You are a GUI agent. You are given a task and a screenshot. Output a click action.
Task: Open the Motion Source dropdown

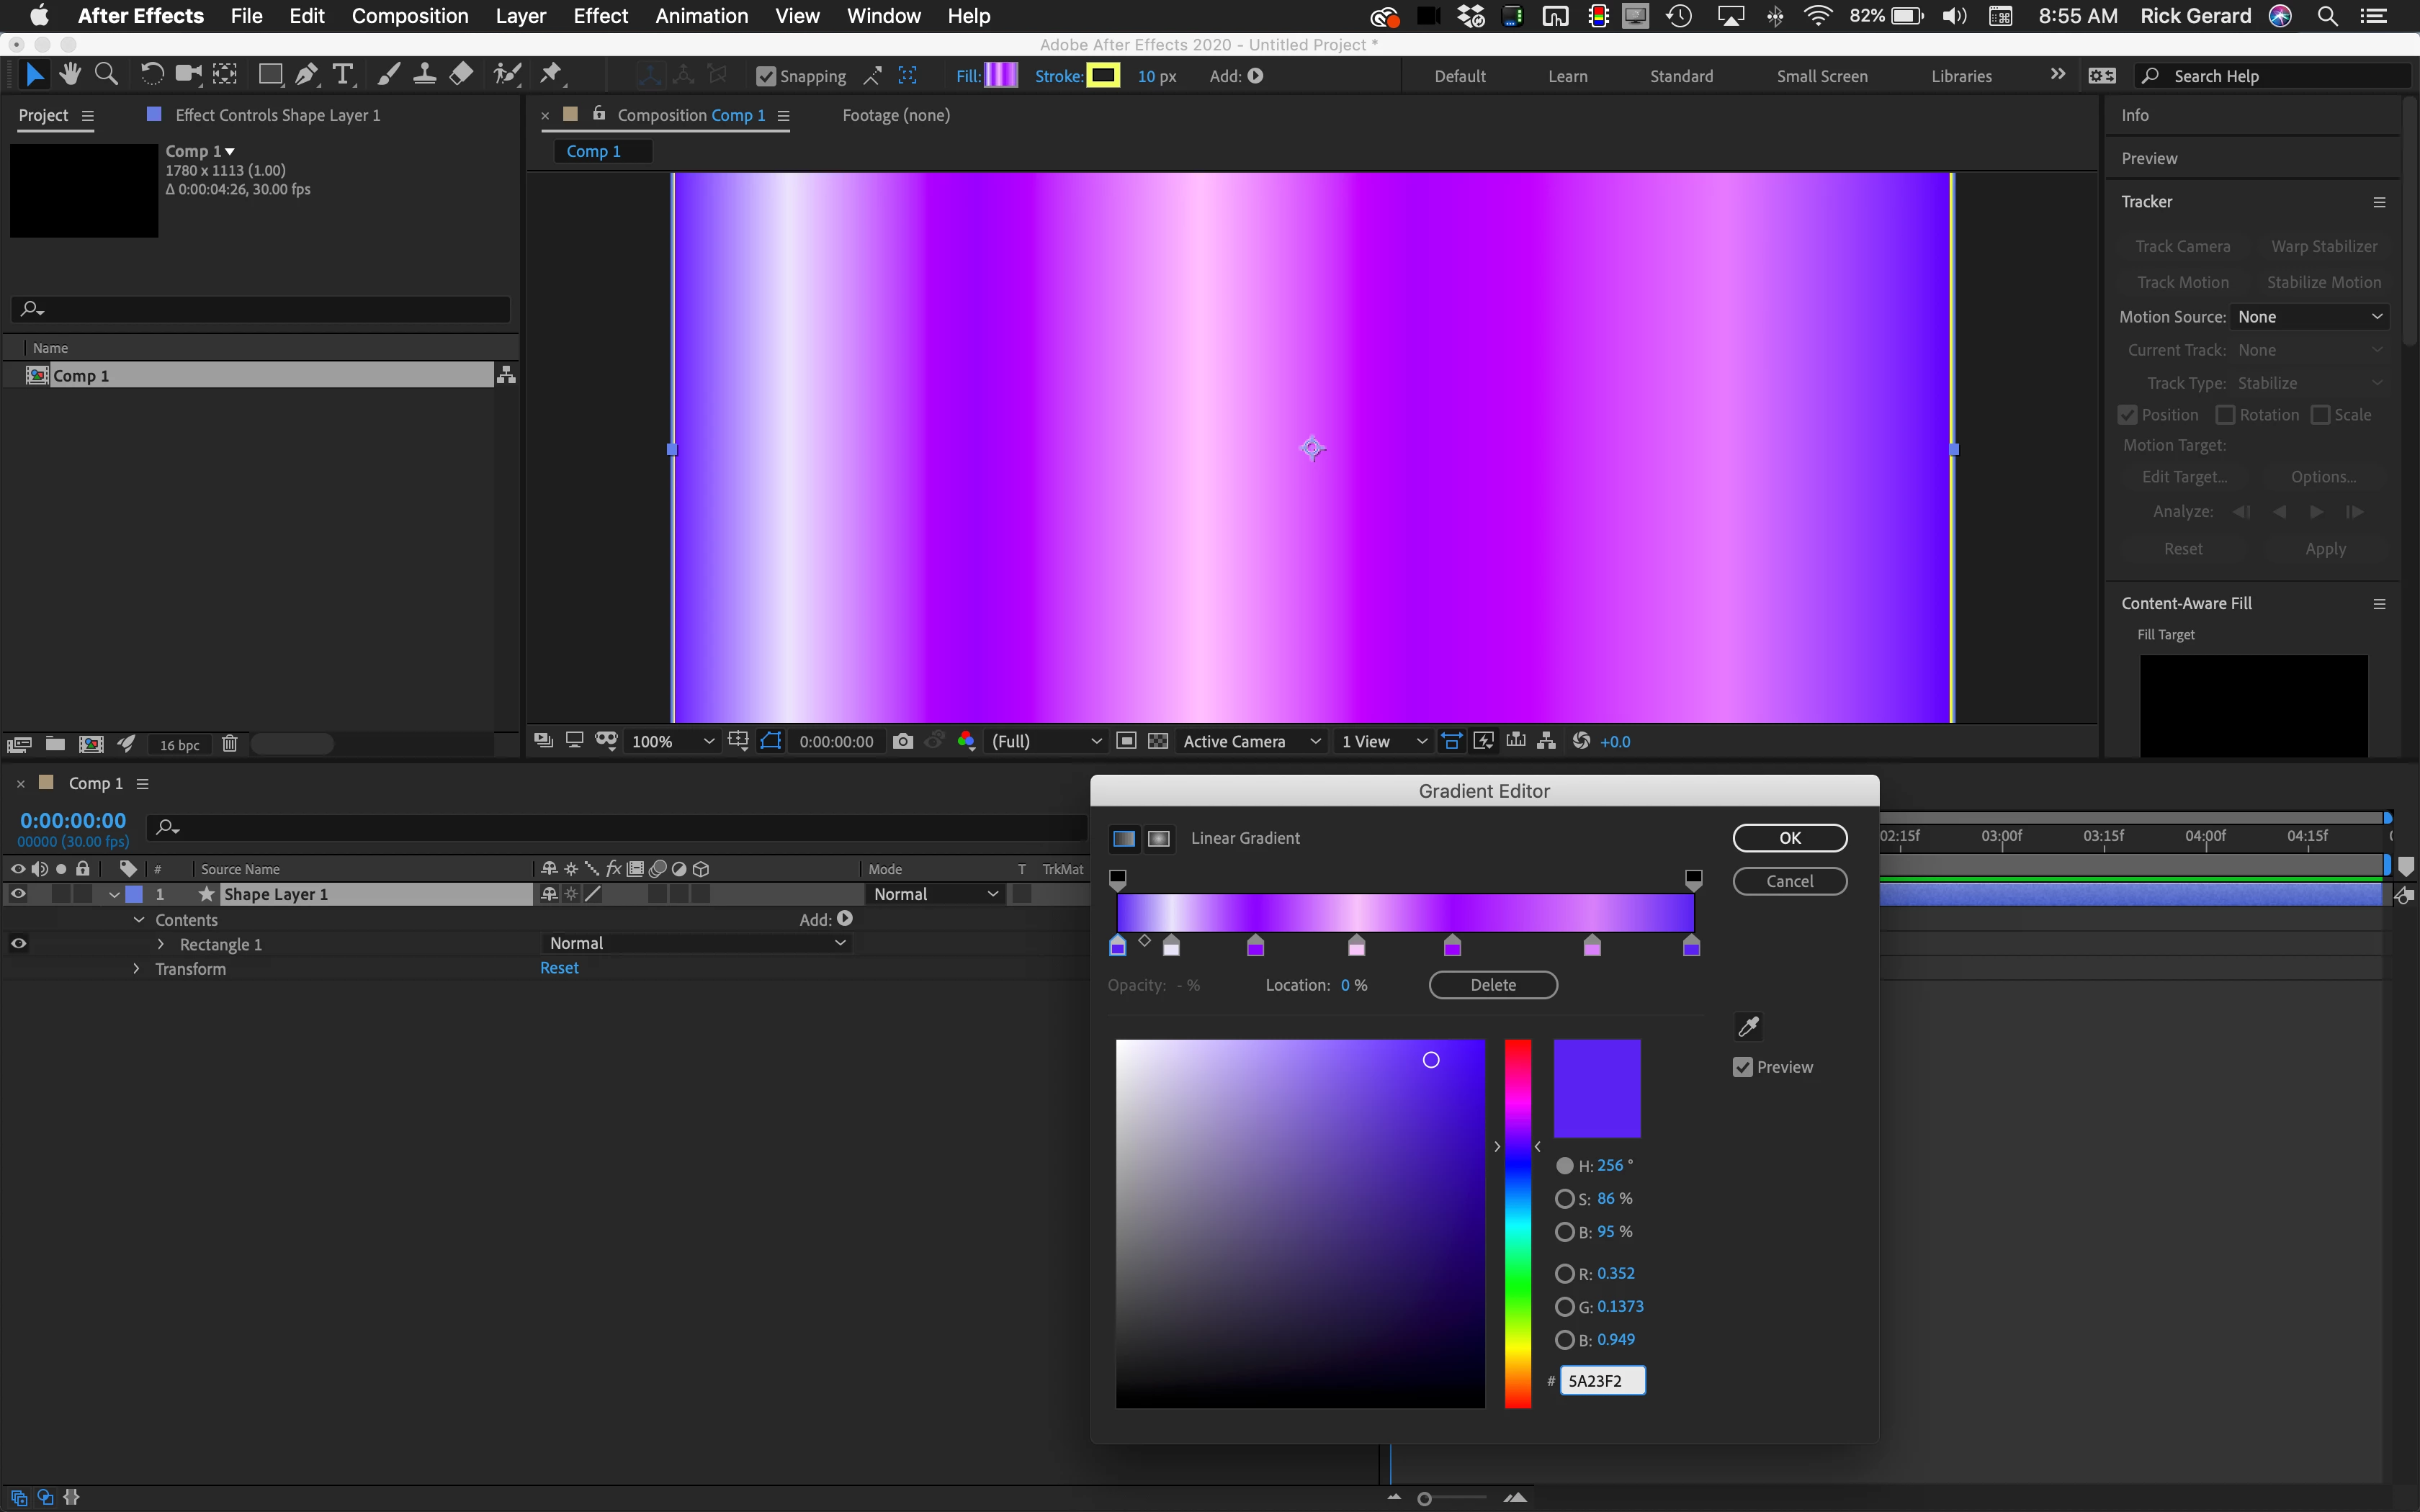2308,317
